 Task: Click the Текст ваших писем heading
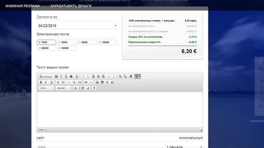[x=53, y=67]
